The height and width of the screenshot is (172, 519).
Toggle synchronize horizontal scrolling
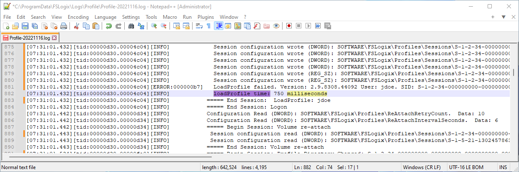tap(186, 26)
